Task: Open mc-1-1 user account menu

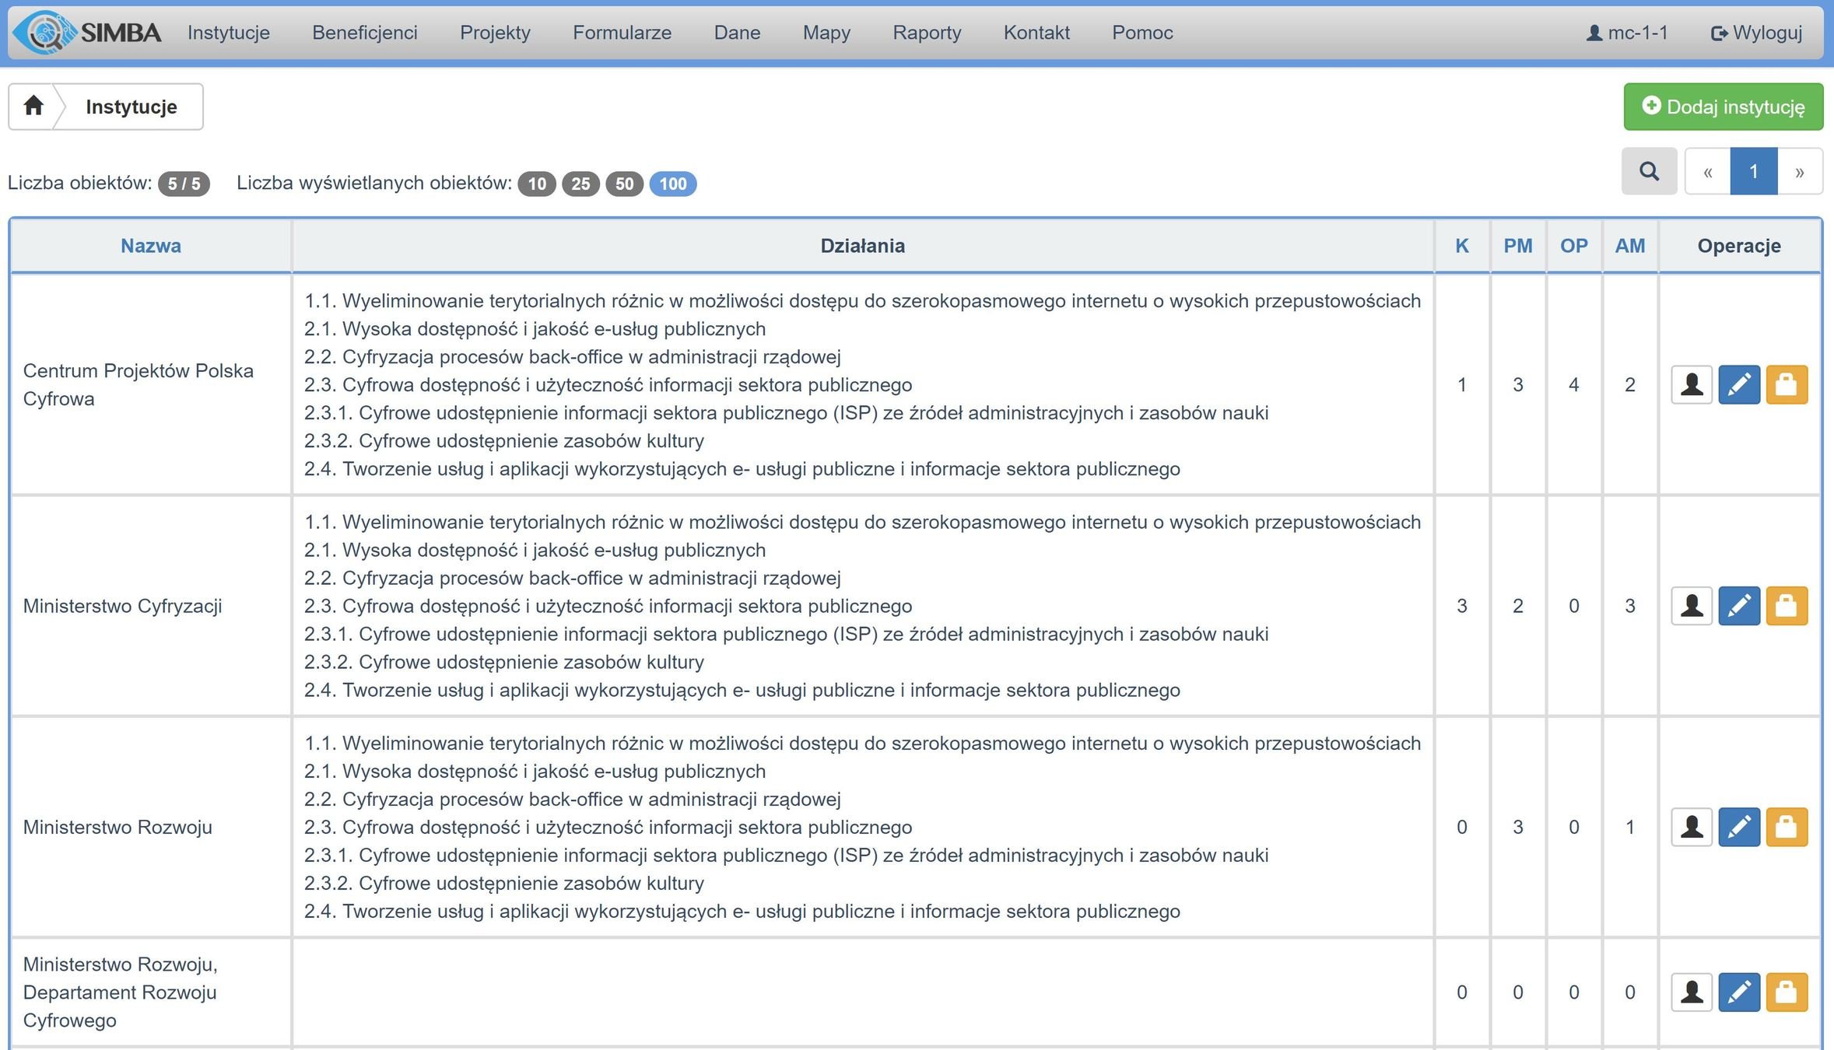Action: pyautogui.click(x=1627, y=33)
